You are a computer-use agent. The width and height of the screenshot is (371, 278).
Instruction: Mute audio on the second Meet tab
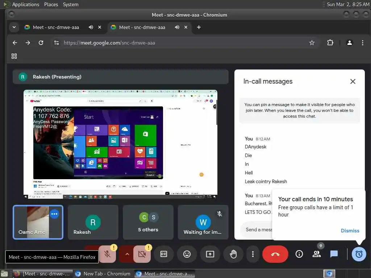pos(177,27)
